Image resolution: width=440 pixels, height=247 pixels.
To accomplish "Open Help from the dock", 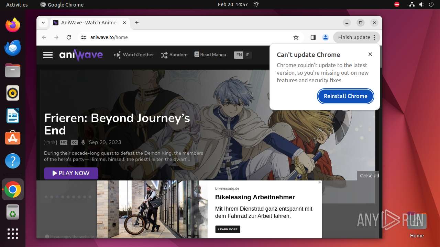I will tap(13, 161).
